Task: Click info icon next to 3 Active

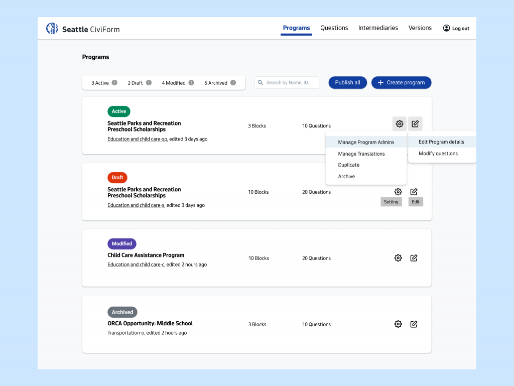Action: click(x=114, y=83)
